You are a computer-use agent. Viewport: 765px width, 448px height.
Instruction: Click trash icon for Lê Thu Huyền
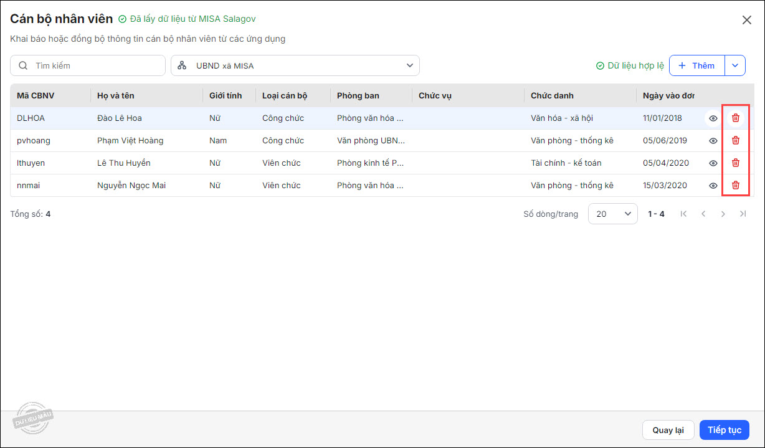coord(736,163)
